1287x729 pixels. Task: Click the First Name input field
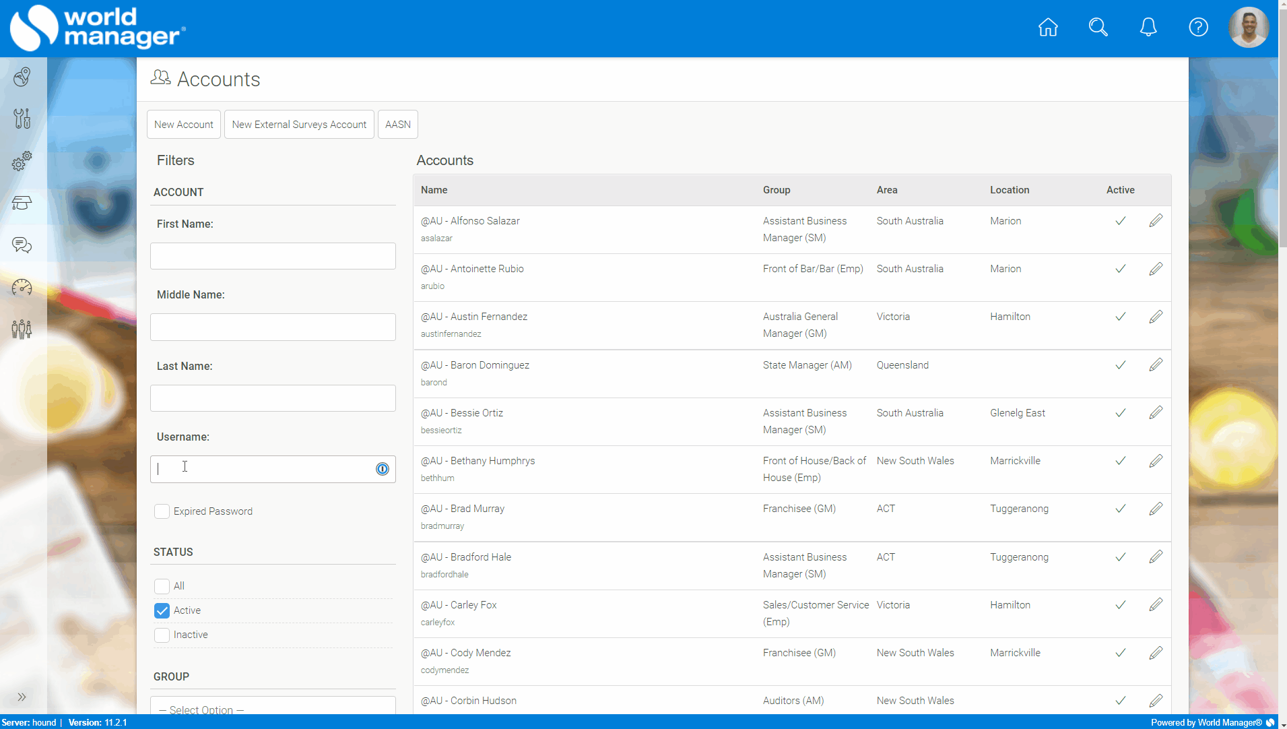[273, 256]
